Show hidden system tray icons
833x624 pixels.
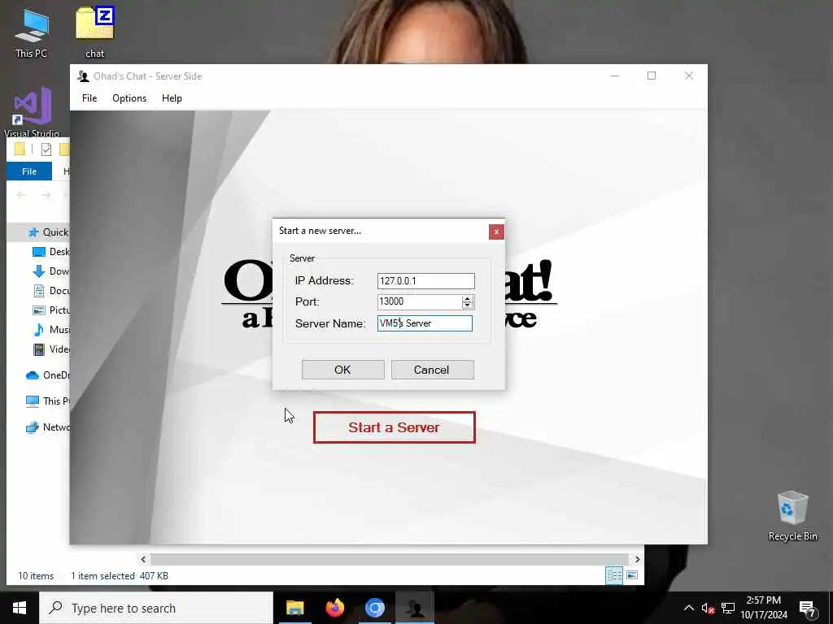pos(688,608)
